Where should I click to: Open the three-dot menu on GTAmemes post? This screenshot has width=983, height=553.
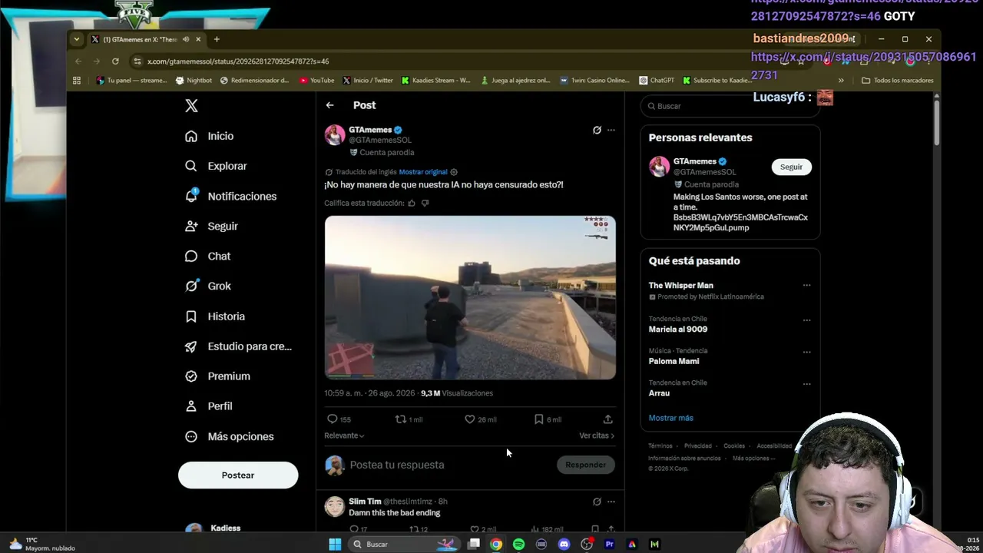point(611,130)
